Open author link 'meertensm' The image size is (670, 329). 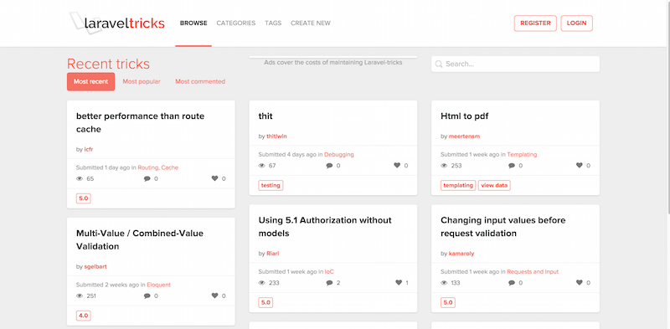(464, 136)
